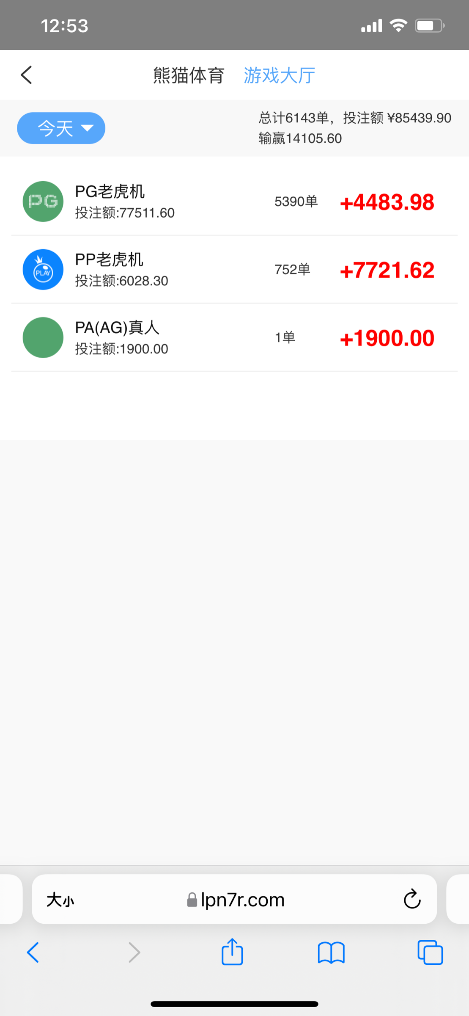Go back with Safari back arrow
Viewport: 469px width, 1016px height.
click(33, 952)
